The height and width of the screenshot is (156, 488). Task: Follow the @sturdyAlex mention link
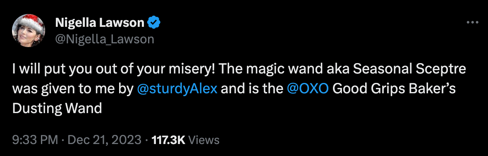coord(177,89)
